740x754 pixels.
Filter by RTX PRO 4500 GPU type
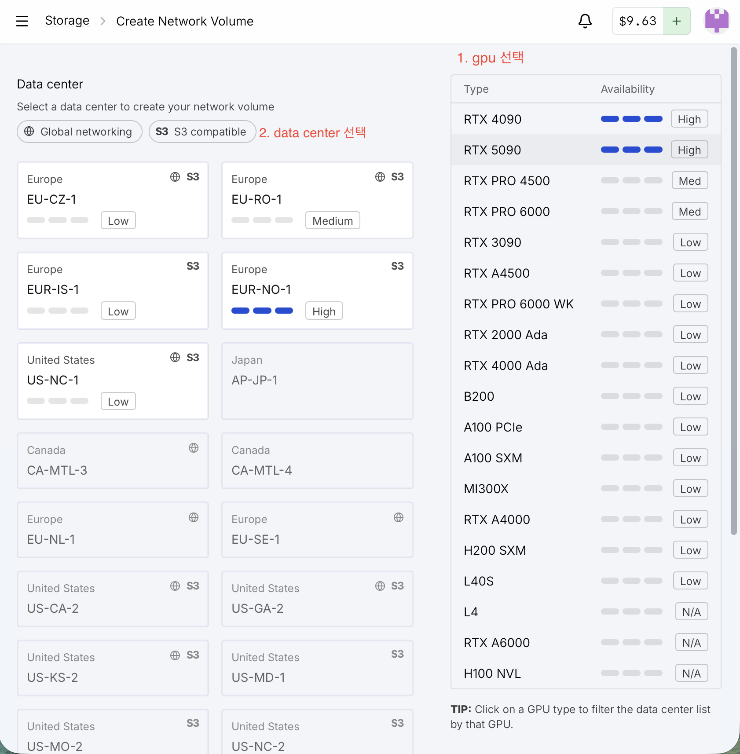[x=586, y=180]
